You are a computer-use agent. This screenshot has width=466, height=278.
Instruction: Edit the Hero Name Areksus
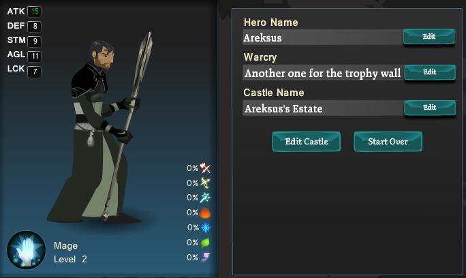click(x=429, y=37)
